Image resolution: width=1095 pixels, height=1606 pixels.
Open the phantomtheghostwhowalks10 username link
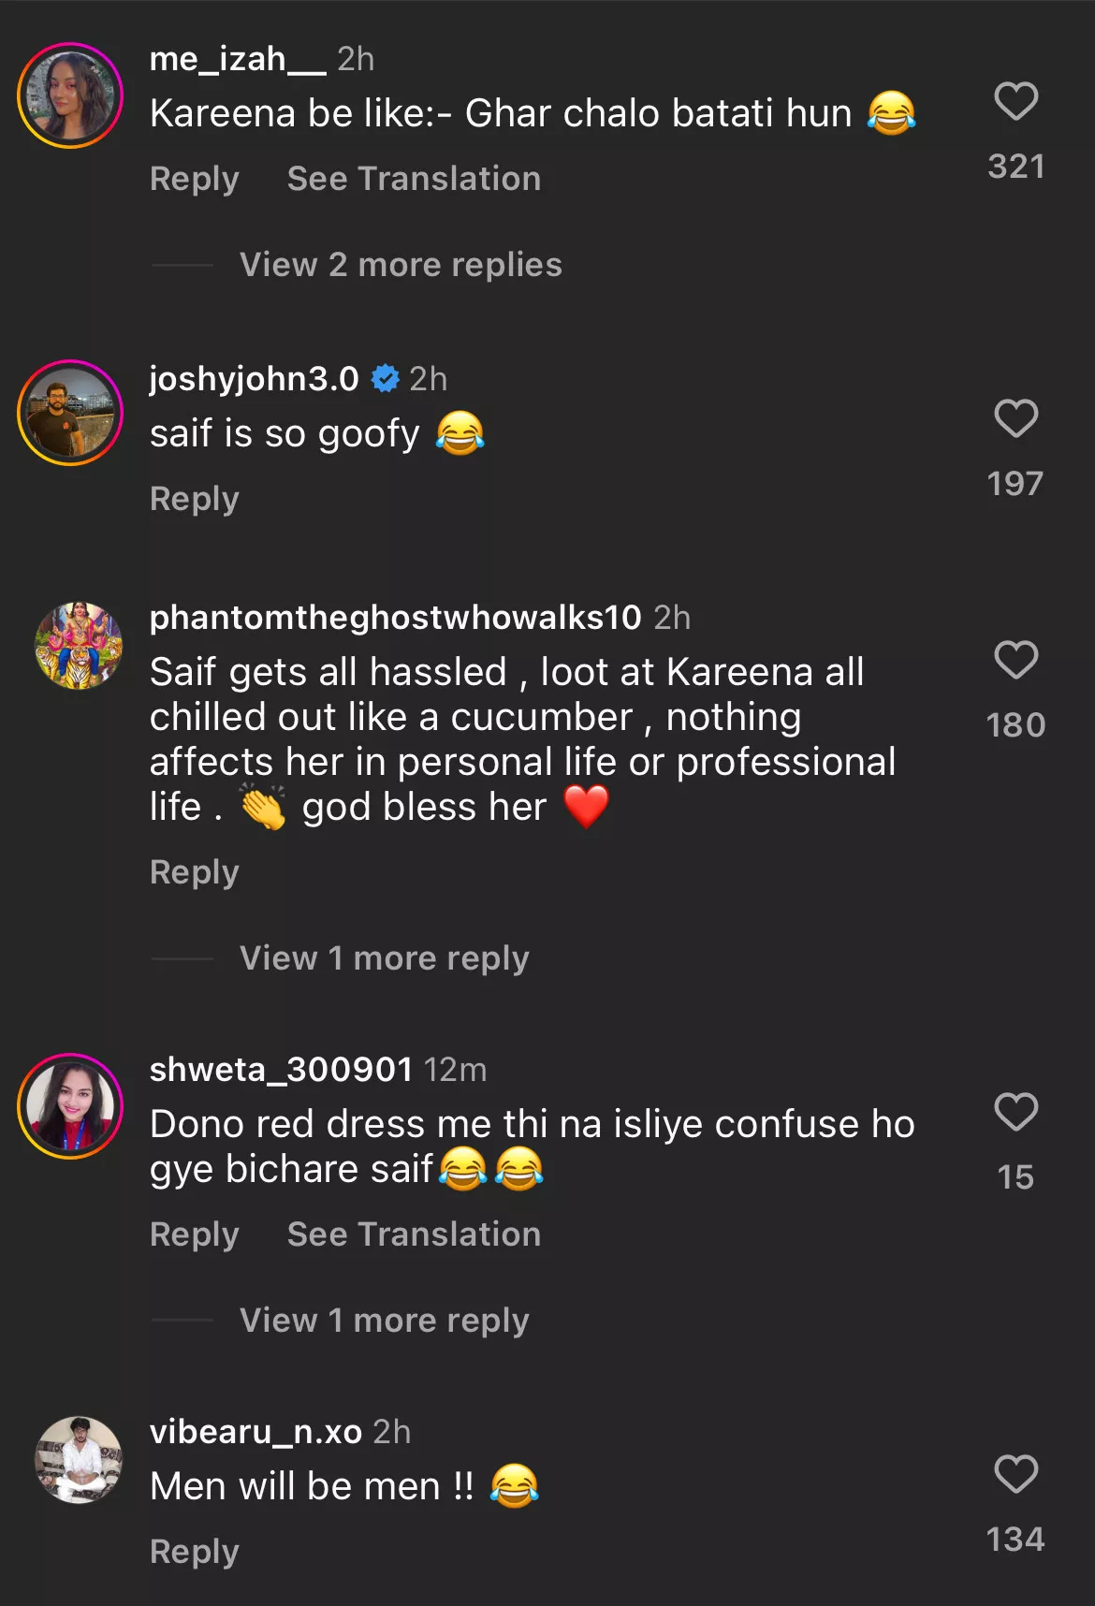(x=395, y=618)
